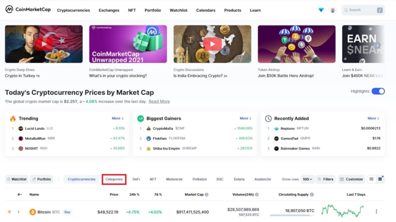396x222 pixels.
Task: Click the Volume(24h) info icon
Action: coord(257,194)
